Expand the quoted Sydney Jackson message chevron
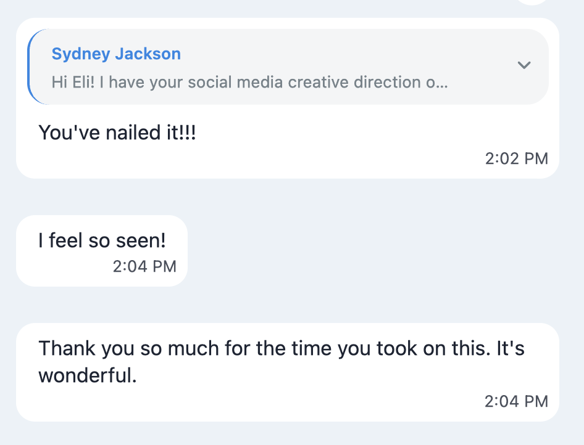584x445 pixels. [524, 65]
